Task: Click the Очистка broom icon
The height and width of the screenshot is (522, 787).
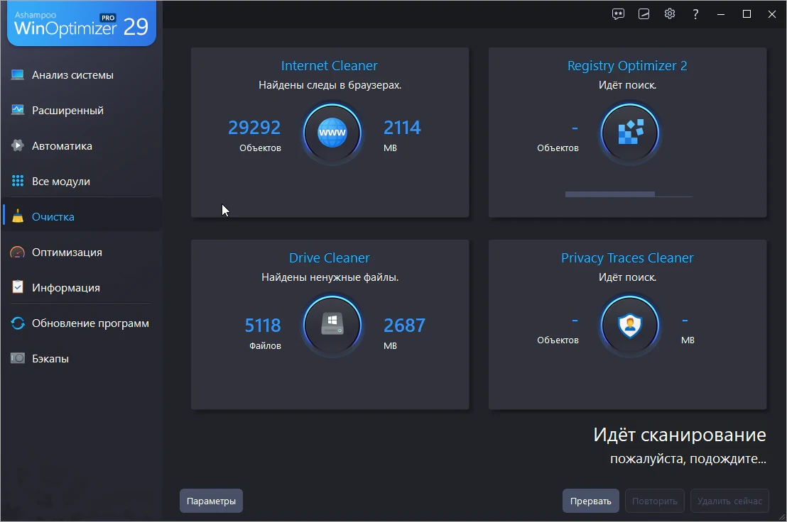Action: click(x=18, y=216)
